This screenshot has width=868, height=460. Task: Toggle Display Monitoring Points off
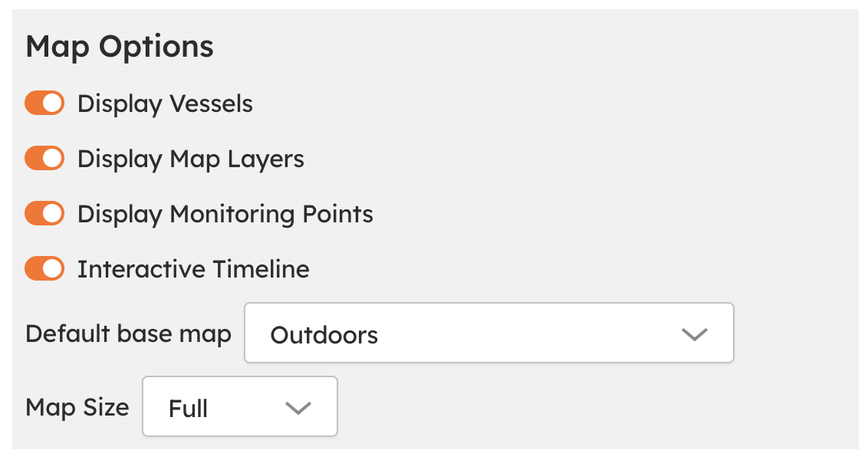click(x=44, y=214)
